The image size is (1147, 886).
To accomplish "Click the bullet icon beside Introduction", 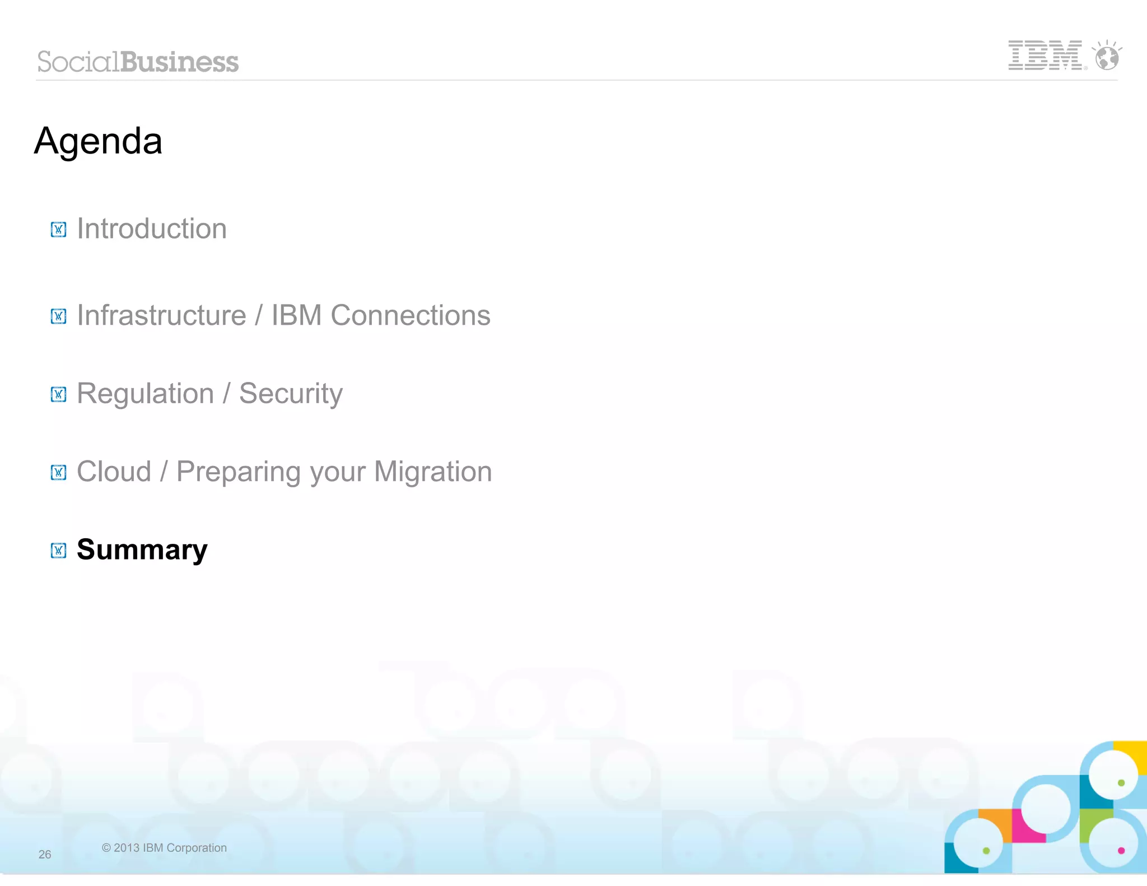I will tap(58, 230).
